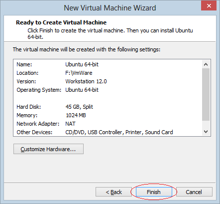Click the settings list scroll down arrow
This screenshot has width=220, height=204.
point(206,132)
